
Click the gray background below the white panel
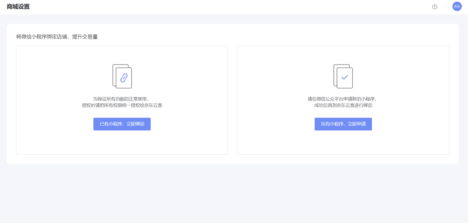coord(233,194)
